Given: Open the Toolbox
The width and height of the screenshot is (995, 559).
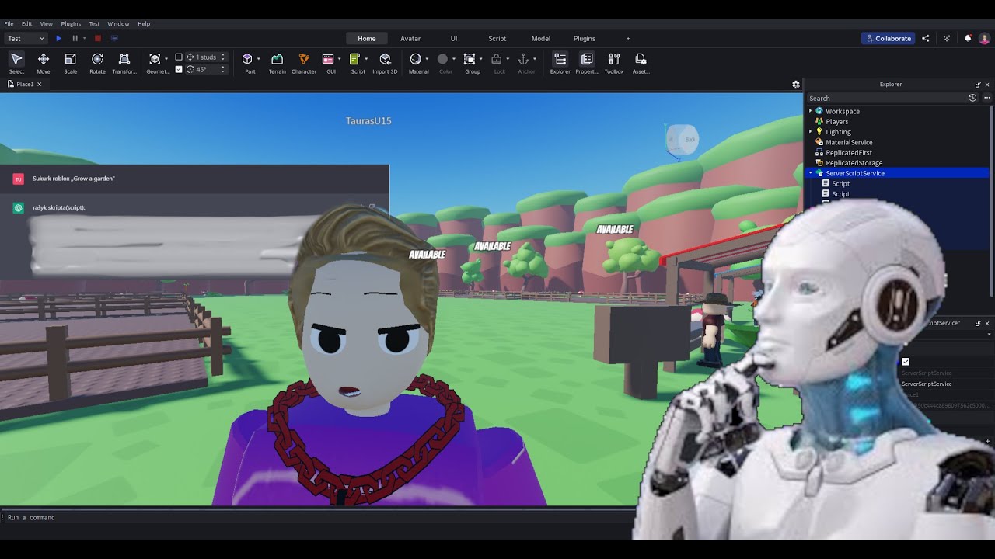Looking at the screenshot, I should 614,63.
